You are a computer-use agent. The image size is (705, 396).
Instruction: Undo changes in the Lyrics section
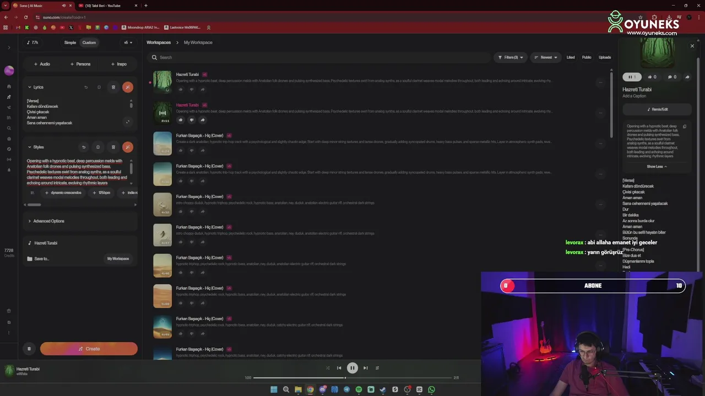coord(85,87)
